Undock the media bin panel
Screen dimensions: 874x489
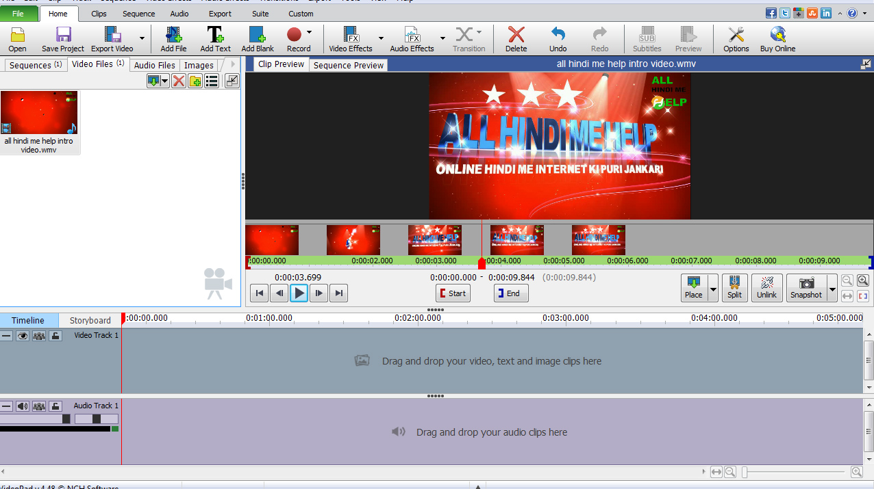coord(232,81)
